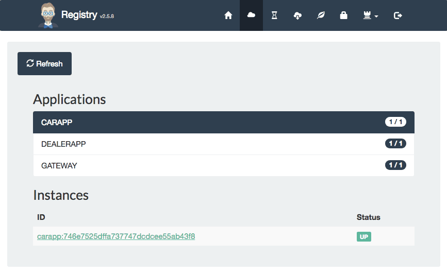Open the administration tower dropdown menu

370,15
